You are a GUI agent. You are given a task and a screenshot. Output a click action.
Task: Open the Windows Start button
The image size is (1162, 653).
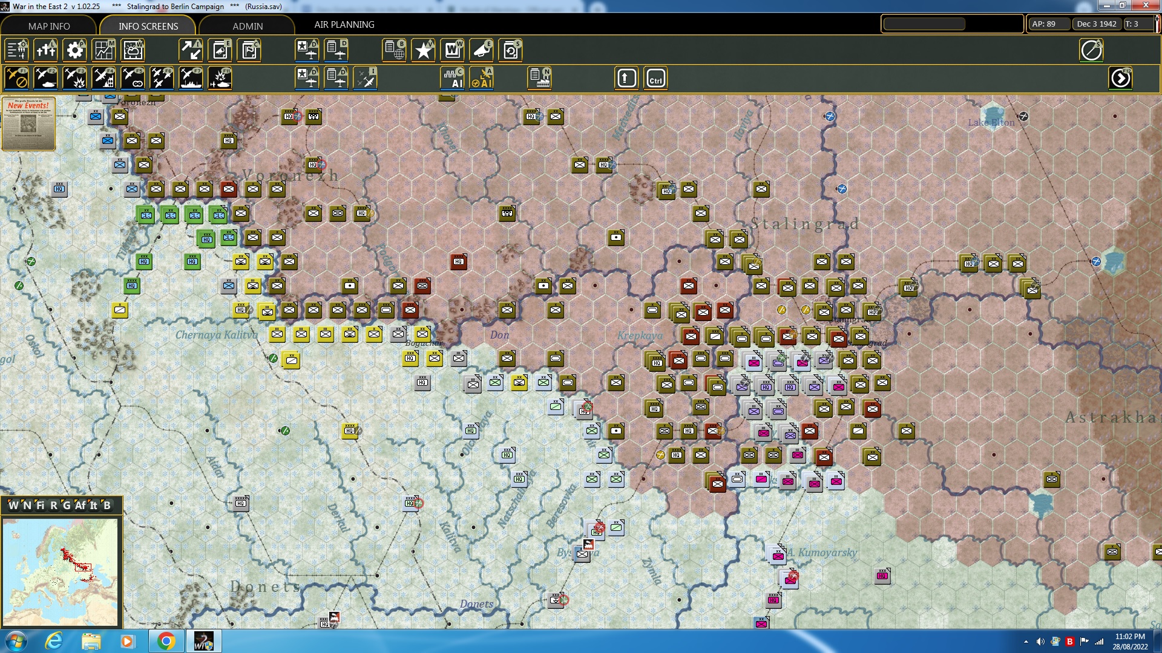[x=16, y=641]
